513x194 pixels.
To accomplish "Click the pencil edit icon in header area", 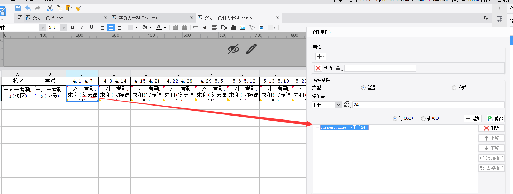I will click(x=252, y=49).
